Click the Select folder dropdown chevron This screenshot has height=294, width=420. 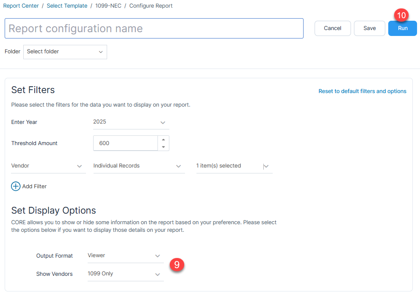click(x=101, y=52)
